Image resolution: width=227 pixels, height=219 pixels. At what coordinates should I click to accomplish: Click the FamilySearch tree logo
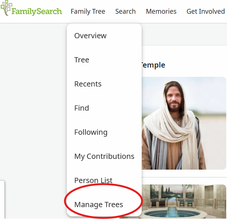[x=31, y=9]
